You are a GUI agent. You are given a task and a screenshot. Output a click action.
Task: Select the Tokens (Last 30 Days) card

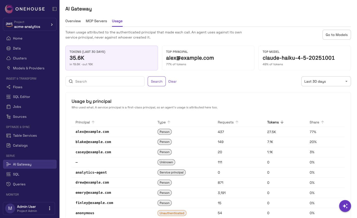pos(112,58)
